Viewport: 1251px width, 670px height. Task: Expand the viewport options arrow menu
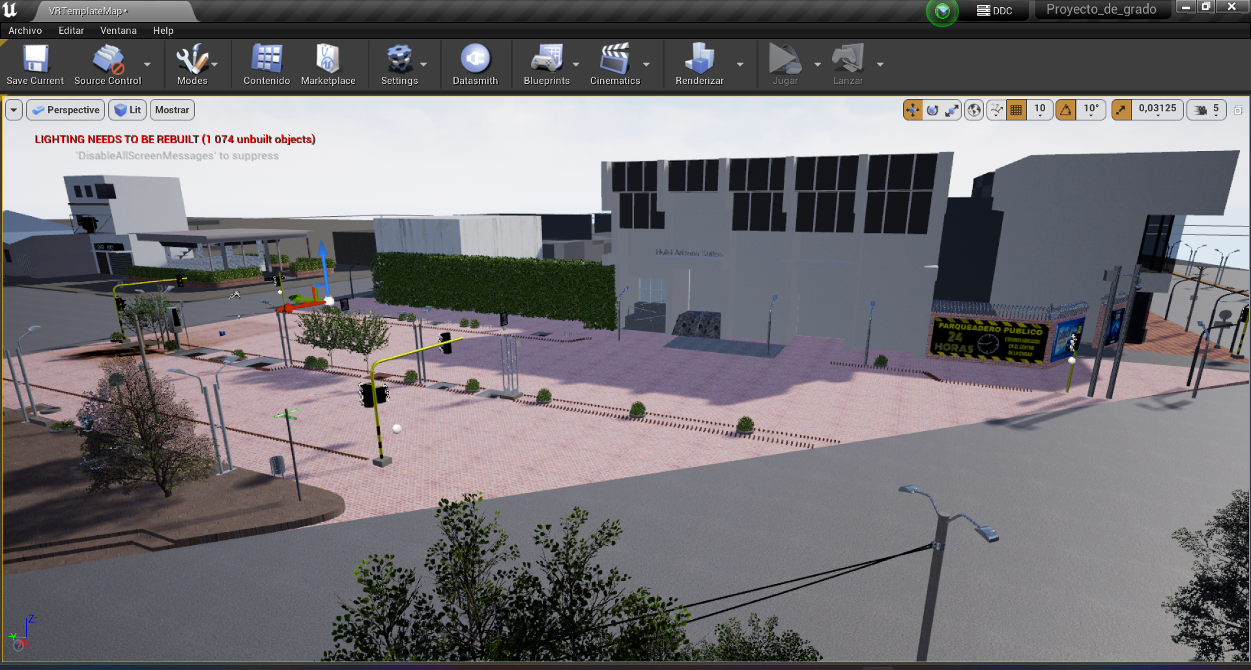point(14,110)
